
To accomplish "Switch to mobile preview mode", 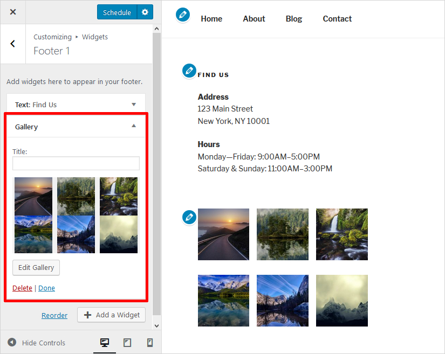I will 150,343.
